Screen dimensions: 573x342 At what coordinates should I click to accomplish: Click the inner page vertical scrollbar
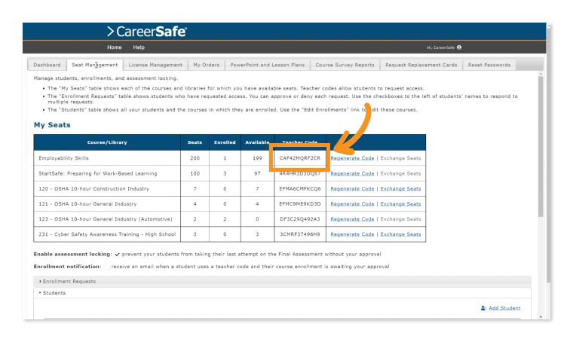541,146
